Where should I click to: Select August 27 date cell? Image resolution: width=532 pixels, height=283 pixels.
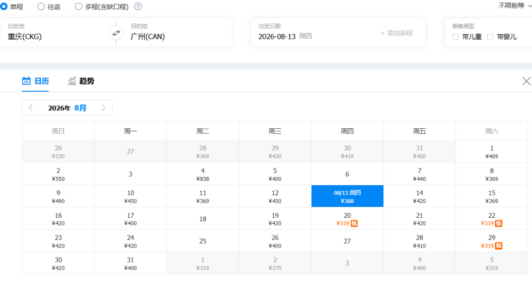[x=347, y=241]
